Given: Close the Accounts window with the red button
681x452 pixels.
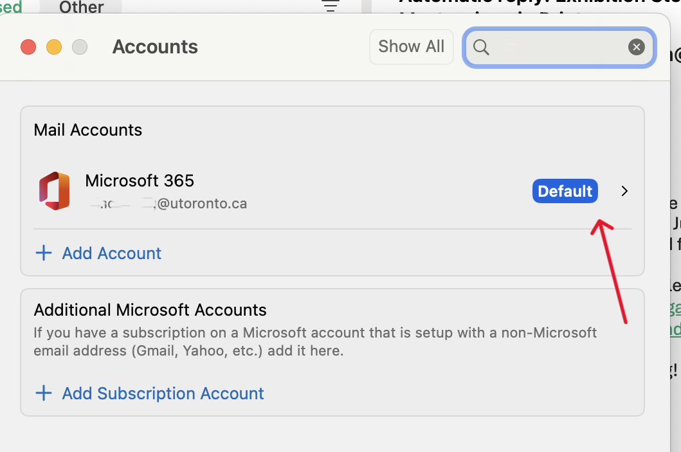Looking at the screenshot, I should [x=28, y=47].
